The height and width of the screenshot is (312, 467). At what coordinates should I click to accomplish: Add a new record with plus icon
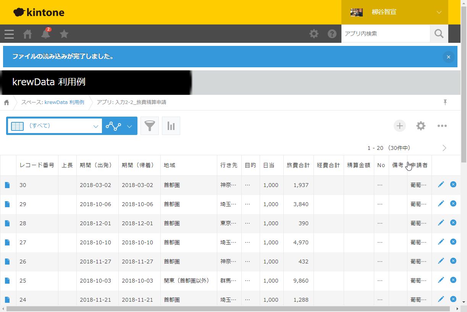[x=400, y=126]
